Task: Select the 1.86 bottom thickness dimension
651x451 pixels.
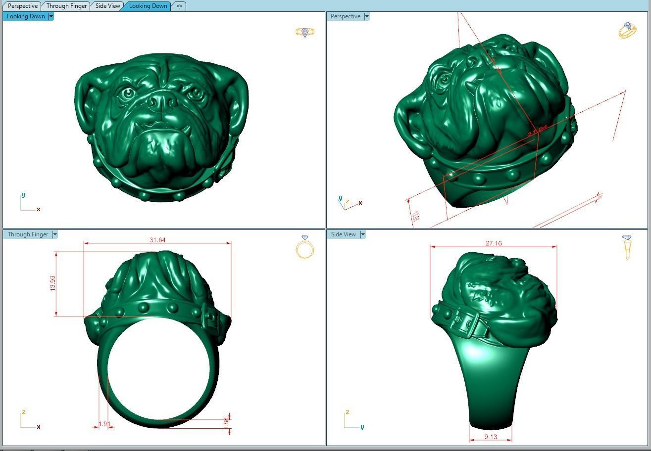Action: point(226,422)
